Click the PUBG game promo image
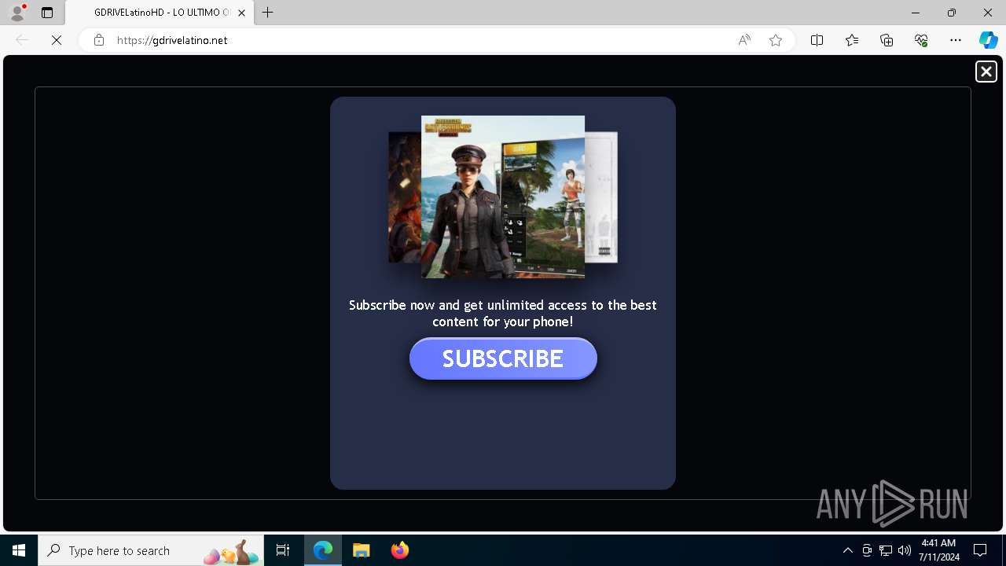The height and width of the screenshot is (566, 1006). pyautogui.click(x=503, y=197)
